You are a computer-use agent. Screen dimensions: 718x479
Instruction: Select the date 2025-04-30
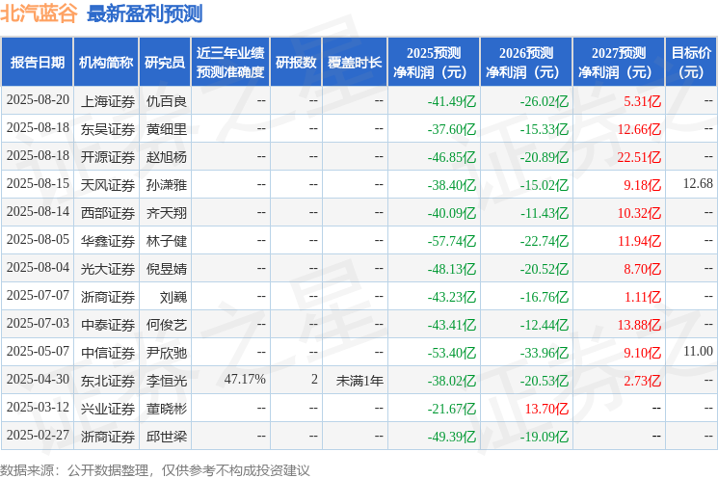point(38,379)
